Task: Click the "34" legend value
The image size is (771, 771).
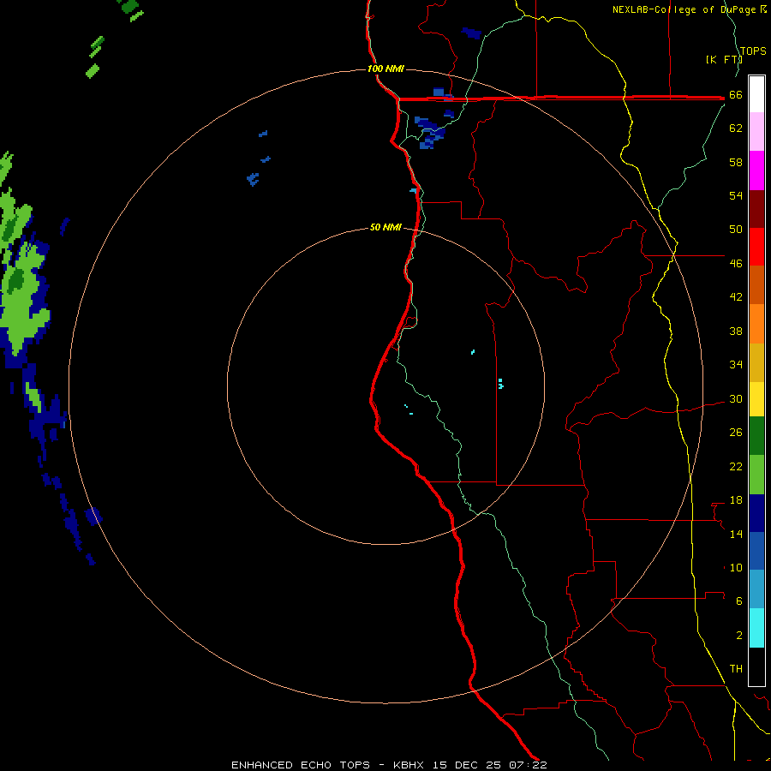Action: (x=736, y=364)
